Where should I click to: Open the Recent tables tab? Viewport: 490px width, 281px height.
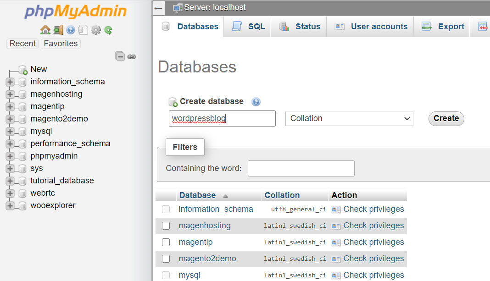pos(22,44)
